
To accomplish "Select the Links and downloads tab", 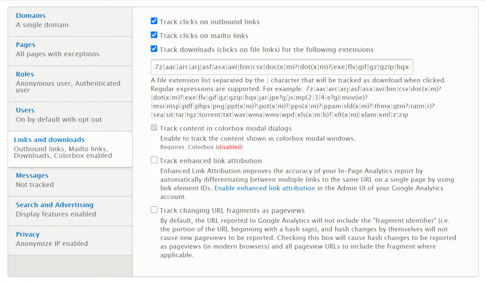I will tap(49, 140).
